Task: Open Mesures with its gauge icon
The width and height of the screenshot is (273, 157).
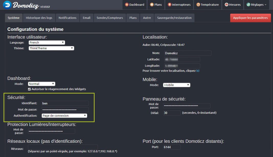Action: [x=232, y=4]
